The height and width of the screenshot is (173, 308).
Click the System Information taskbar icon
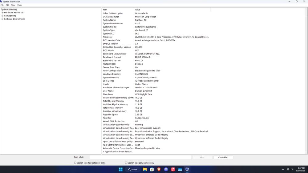[187, 170]
